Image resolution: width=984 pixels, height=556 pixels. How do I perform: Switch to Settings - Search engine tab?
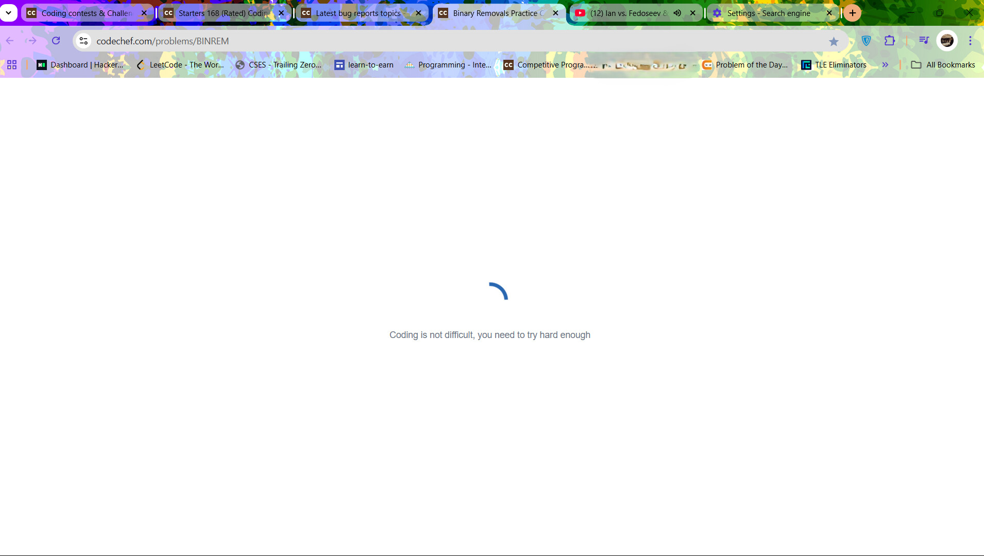tap(772, 13)
